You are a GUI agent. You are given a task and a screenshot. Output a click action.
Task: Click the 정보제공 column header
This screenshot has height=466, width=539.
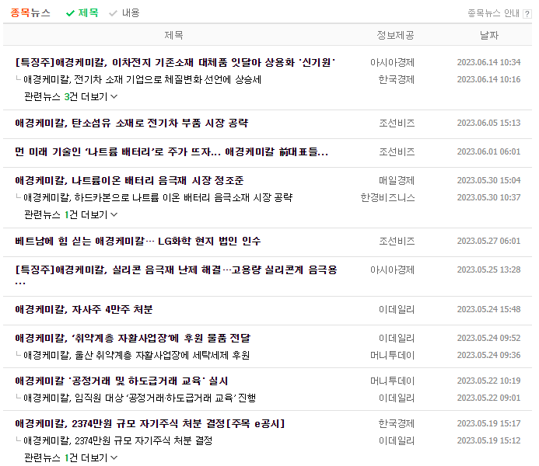[x=395, y=35]
